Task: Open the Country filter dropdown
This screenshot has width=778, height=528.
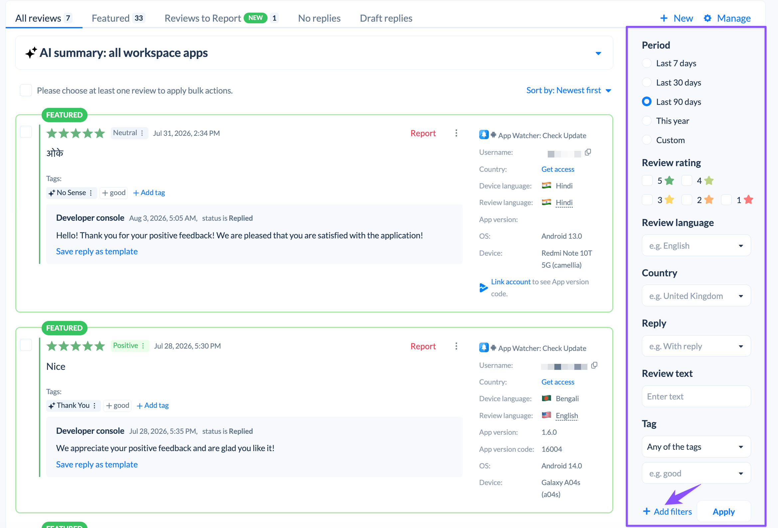Action: [696, 296]
